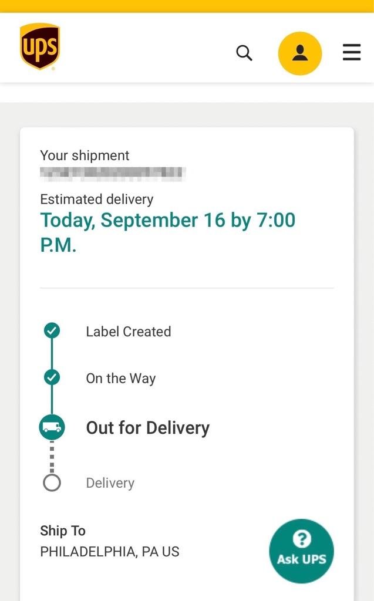Image resolution: width=374 pixels, height=601 pixels.
Task: Open the yellow account profile icon
Action: click(300, 53)
